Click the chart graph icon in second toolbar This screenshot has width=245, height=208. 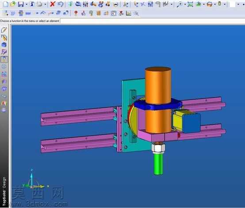[128, 13]
